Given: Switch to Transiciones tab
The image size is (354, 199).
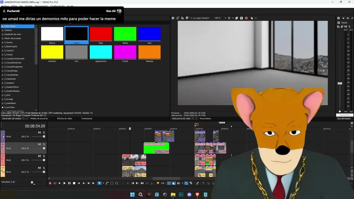Looking at the screenshot, I should (x=87, y=119).
